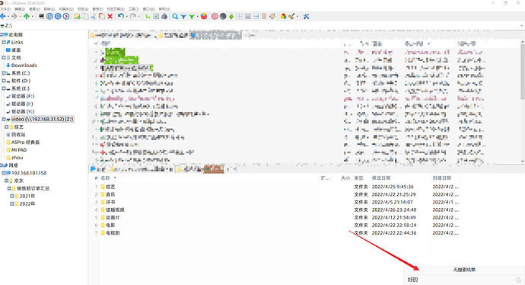
Task: Open the forward history dropdown arrow
Action: pyautogui.click(x=20, y=17)
